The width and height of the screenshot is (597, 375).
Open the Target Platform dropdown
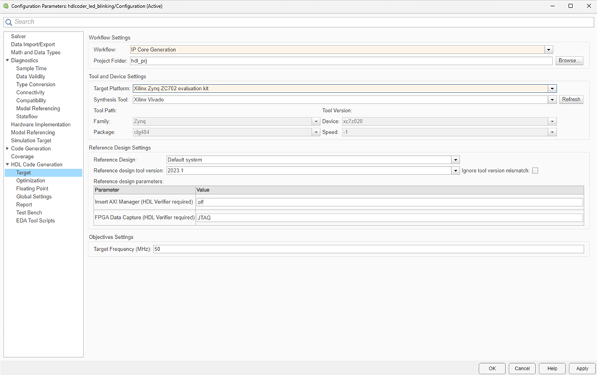[553, 88]
